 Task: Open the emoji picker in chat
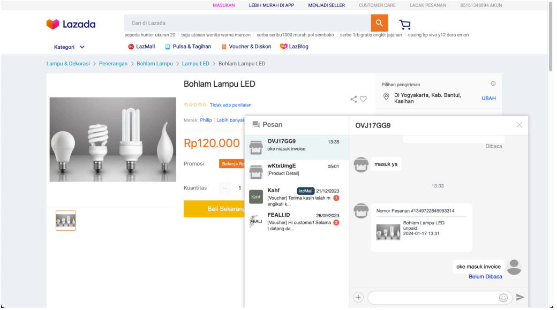[x=503, y=297]
